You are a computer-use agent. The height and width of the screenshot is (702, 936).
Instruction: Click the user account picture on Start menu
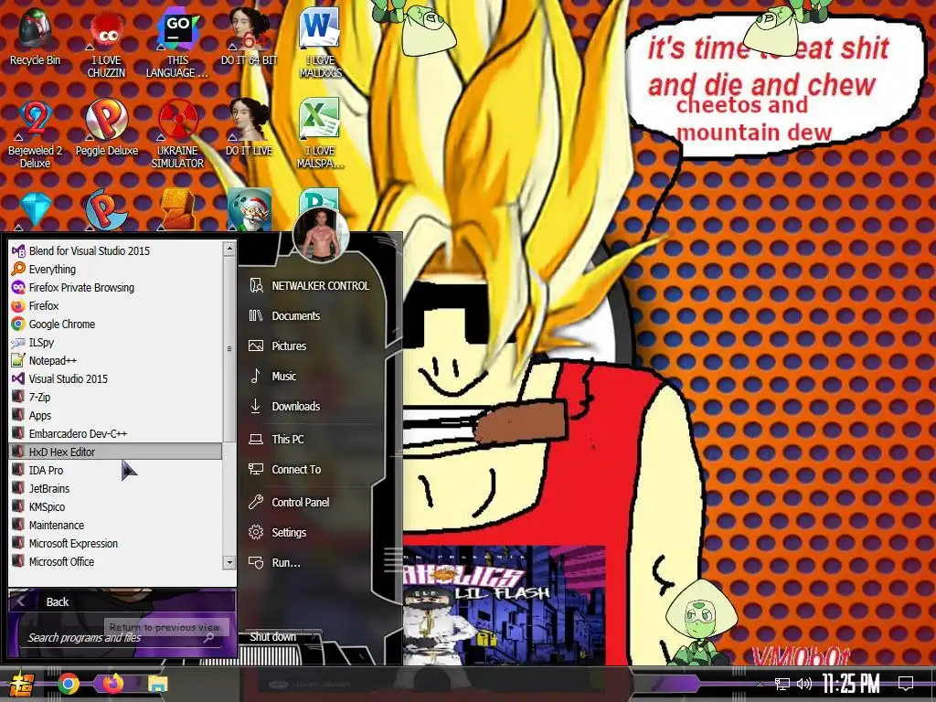coord(321,235)
